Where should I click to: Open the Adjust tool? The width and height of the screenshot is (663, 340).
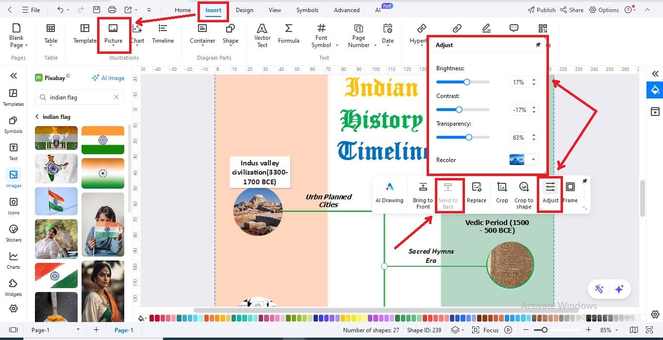coord(550,193)
